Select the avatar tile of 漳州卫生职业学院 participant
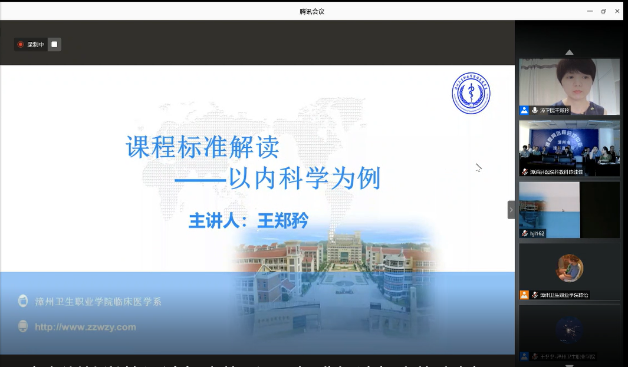628x367 pixels. (x=569, y=269)
